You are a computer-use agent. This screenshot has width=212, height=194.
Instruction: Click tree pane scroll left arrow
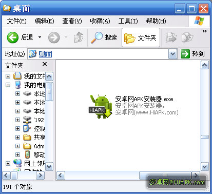(7, 176)
